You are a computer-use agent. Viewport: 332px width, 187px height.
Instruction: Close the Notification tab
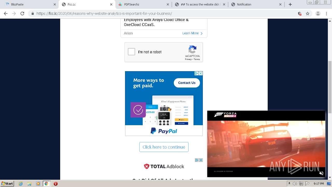coord(280,4)
